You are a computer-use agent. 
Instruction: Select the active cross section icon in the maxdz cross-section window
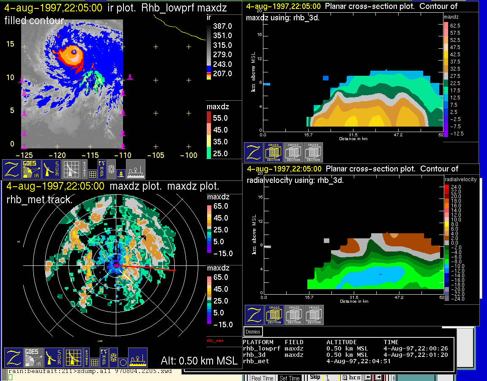pos(274,152)
